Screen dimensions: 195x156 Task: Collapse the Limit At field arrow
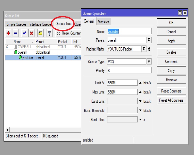(140, 83)
